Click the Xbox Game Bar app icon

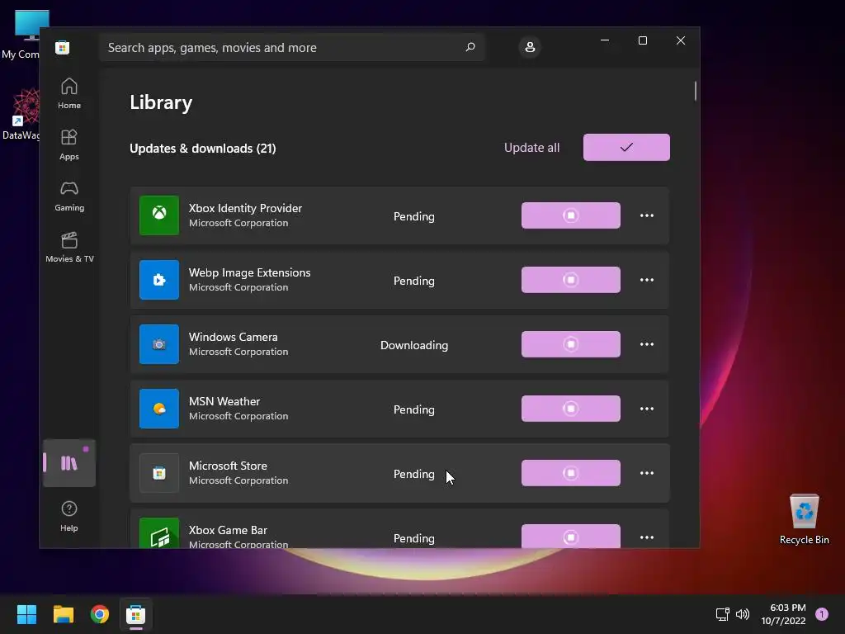pos(159,533)
